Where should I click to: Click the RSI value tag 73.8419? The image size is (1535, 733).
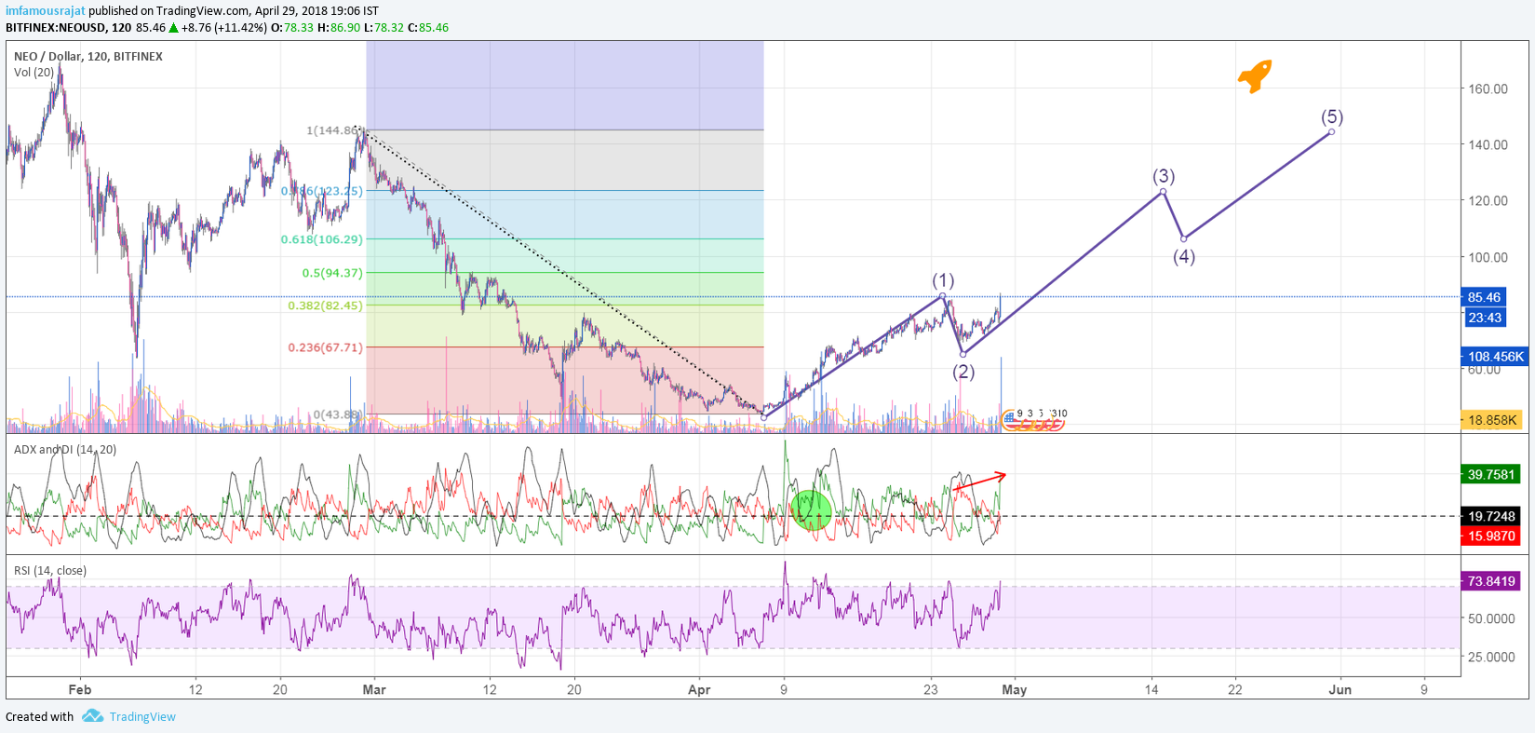click(1491, 580)
